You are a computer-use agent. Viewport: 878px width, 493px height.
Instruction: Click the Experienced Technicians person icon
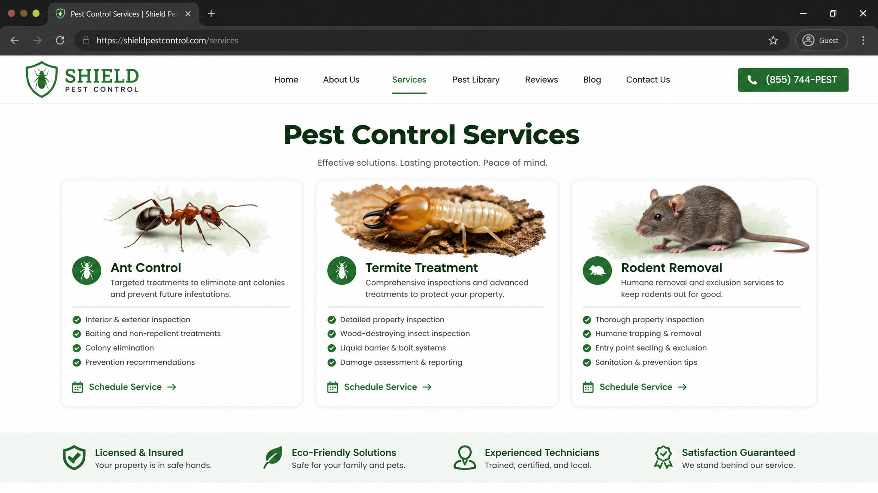tap(465, 457)
